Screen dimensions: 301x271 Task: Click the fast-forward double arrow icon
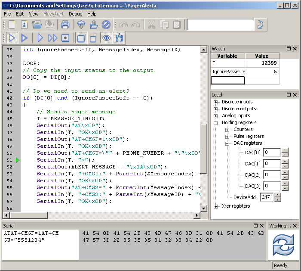(x=53, y=38)
